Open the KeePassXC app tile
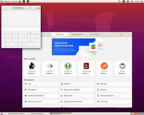The width and height of the screenshot is (144, 115). (68, 68)
